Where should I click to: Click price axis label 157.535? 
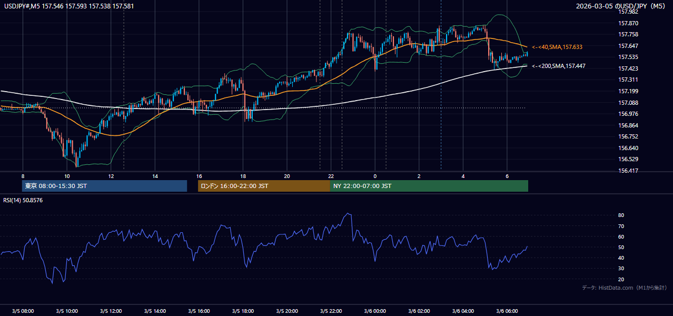(628, 57)
